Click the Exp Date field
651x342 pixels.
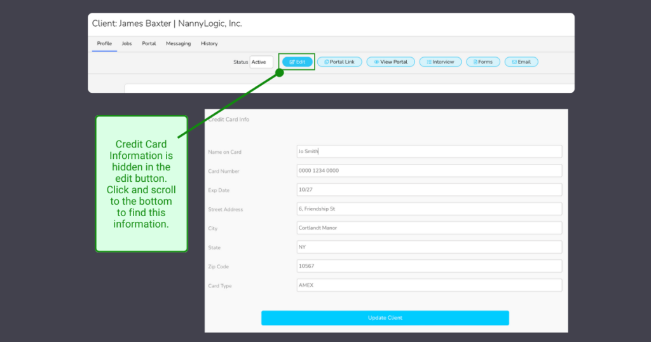pyautogui.click(x=429, y=189)
